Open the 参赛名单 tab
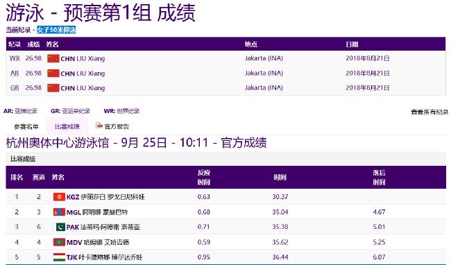Viewport: 451px width, 265px height. pyautogui.click(x=26, y=127)
